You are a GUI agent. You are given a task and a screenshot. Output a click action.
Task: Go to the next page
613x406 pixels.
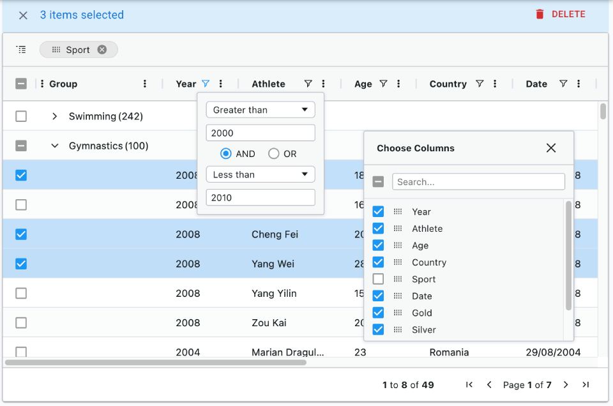(566, 384)
